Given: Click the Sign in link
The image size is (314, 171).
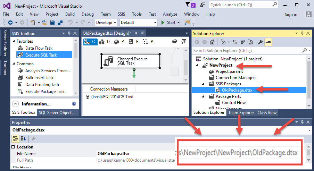Looking at the screenshot, I should (291, 14).
